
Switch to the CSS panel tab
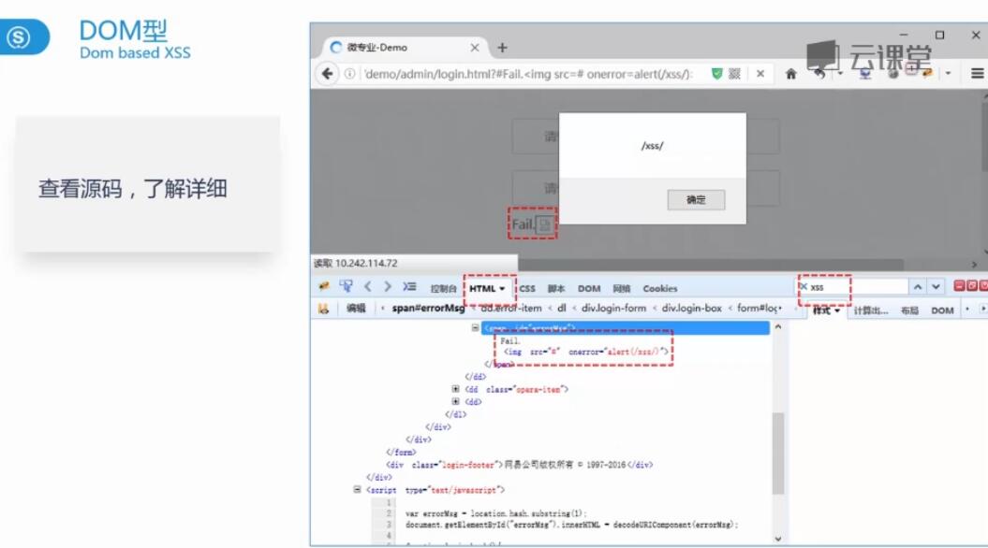pos(527,289)
